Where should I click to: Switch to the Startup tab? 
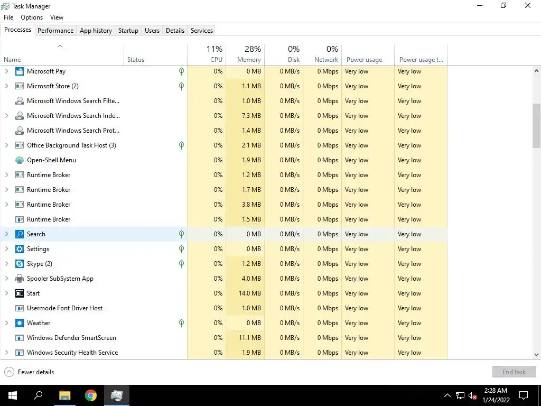click(x=128, y=30)
